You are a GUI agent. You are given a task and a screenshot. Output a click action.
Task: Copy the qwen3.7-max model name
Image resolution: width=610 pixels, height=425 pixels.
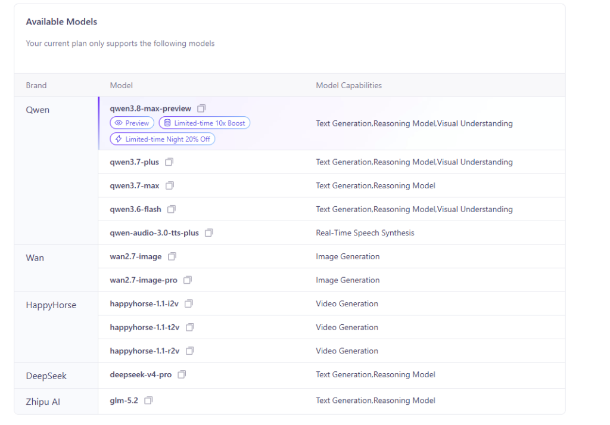coord(170,185)
